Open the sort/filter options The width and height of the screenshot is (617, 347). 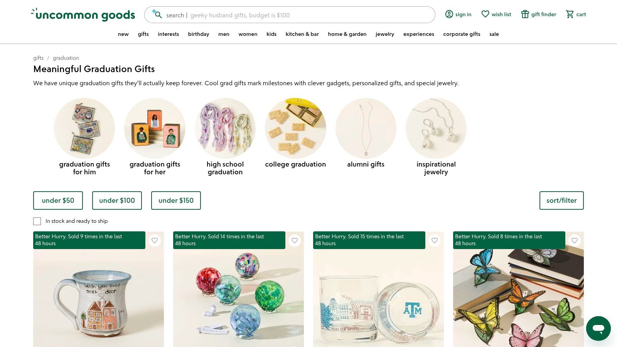pos(561,200)
